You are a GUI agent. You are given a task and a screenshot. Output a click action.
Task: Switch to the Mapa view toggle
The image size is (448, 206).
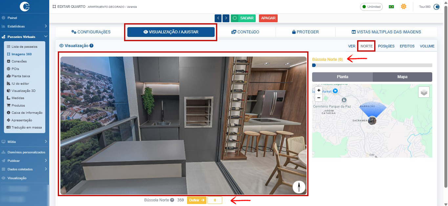(402, 77)
